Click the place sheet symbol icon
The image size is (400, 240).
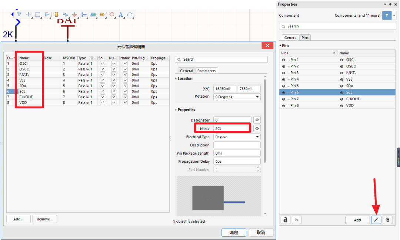pyautogui.click(x=93, y=14)
